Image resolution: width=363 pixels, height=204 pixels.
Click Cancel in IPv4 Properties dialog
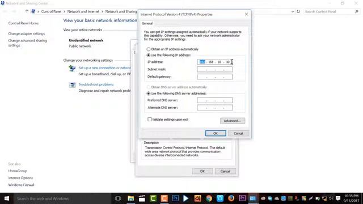tap(238, 133)
